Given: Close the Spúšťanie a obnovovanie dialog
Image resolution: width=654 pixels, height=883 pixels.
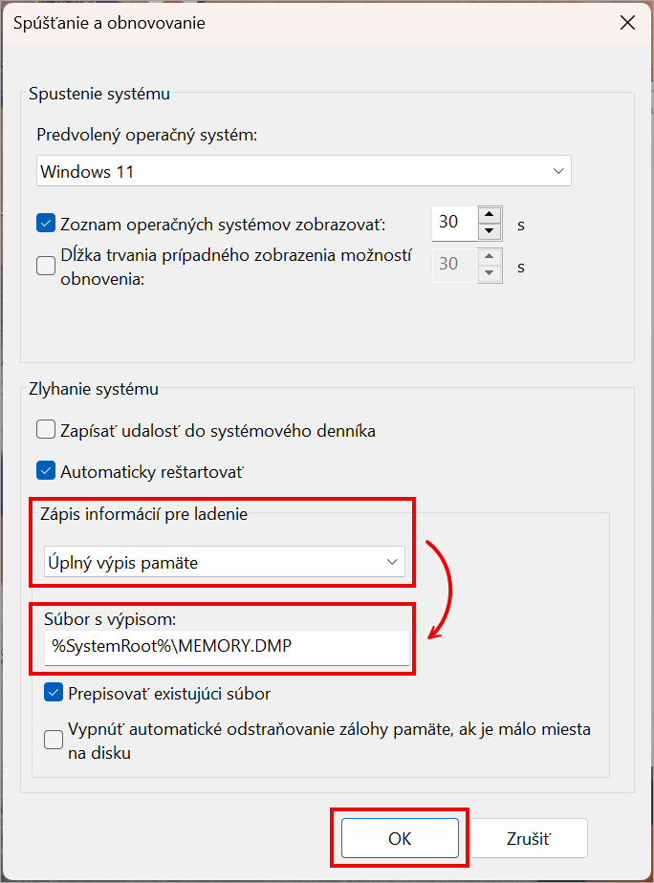Looking at the screenshot, I should (627, 23).
